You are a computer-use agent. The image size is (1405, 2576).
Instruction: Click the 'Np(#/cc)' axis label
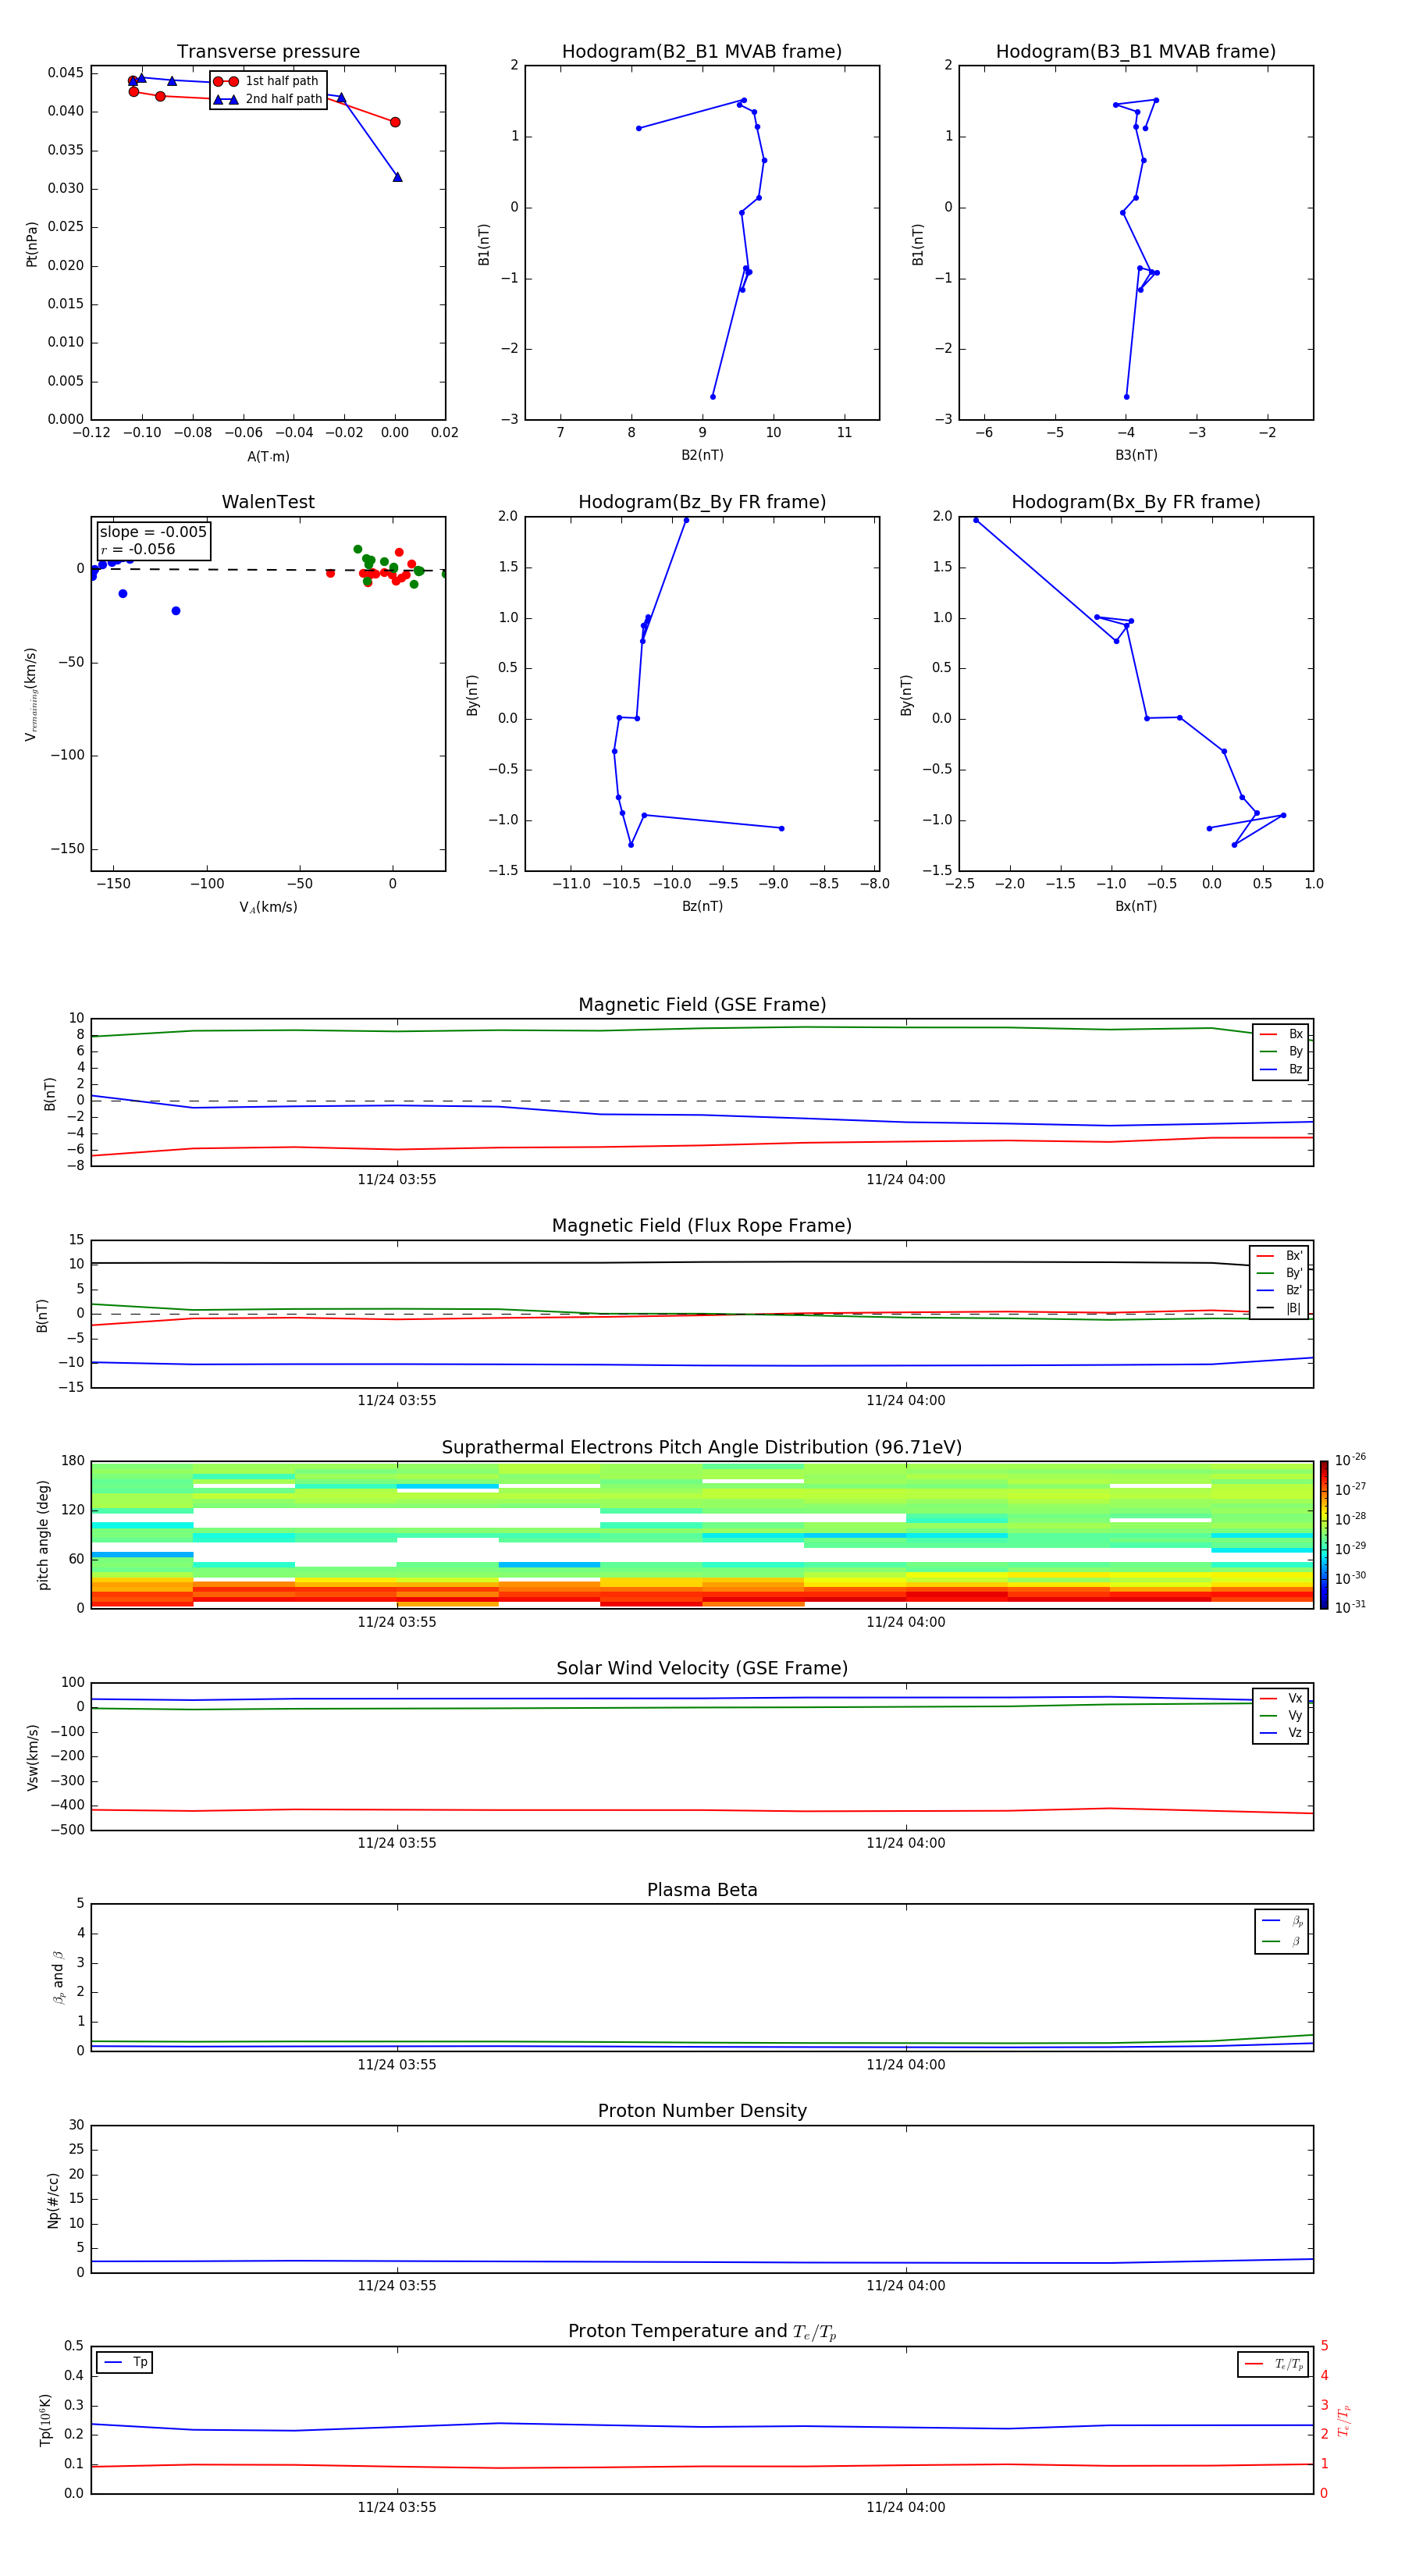coord(53,2199)
